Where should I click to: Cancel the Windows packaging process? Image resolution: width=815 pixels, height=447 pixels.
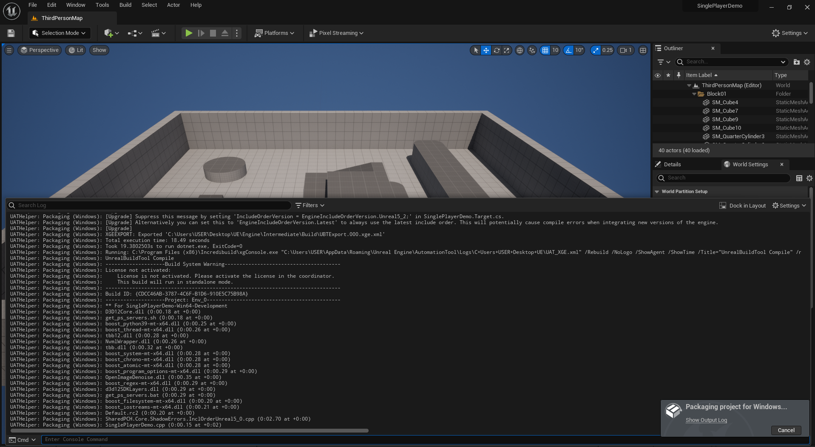click(786, 430)
